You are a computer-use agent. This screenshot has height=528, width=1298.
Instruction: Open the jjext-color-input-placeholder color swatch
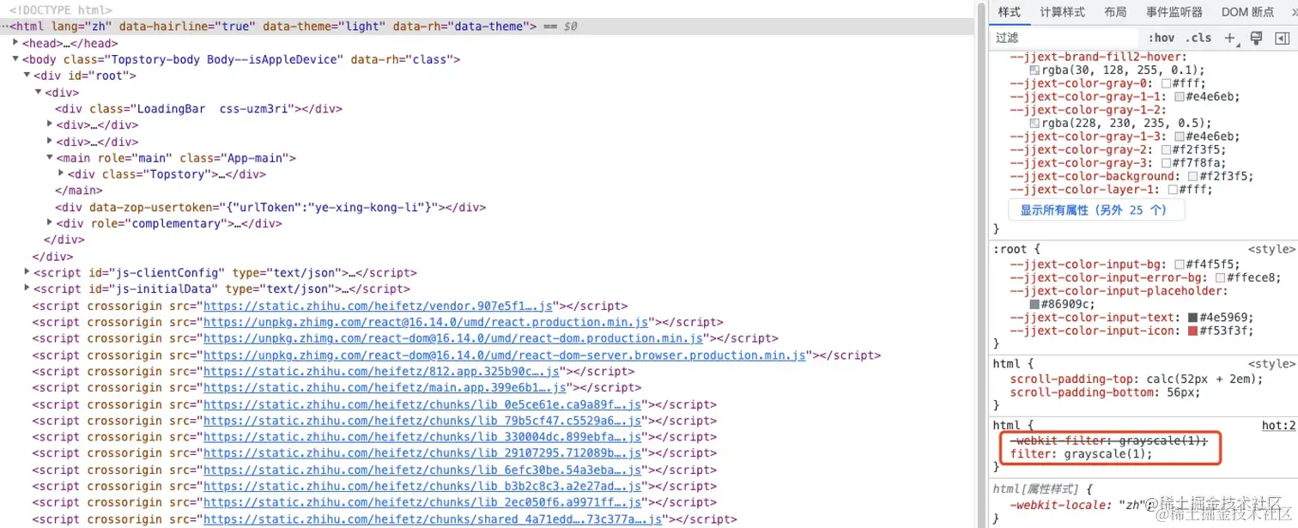1034,305
